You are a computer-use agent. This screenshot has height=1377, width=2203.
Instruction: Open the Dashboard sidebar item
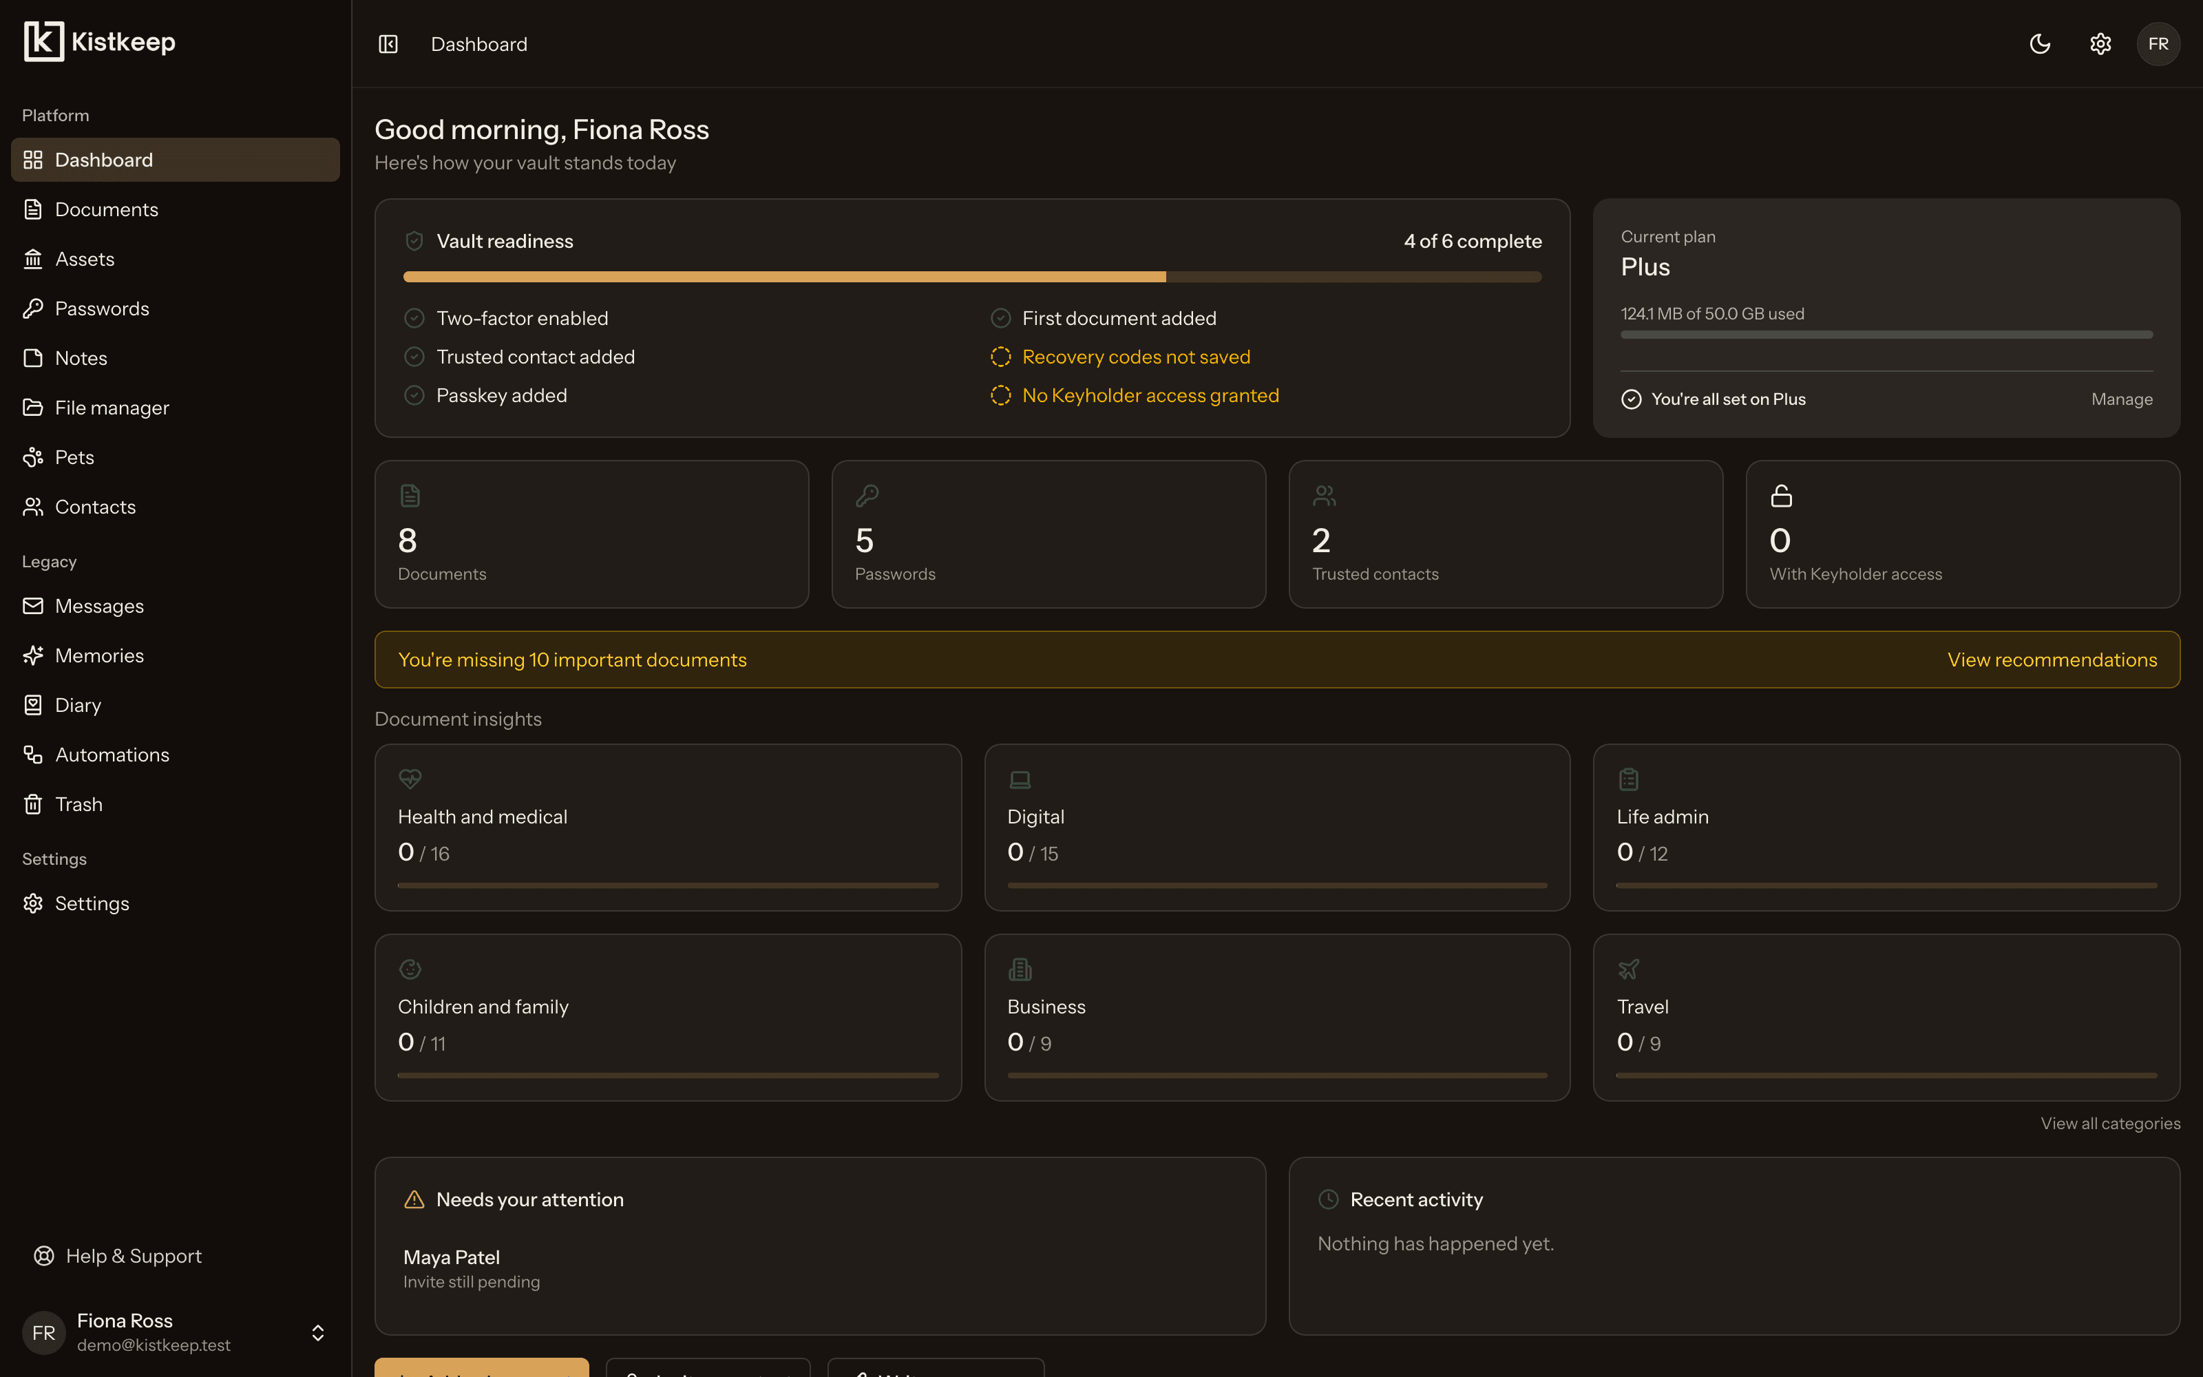coord(175,159)
